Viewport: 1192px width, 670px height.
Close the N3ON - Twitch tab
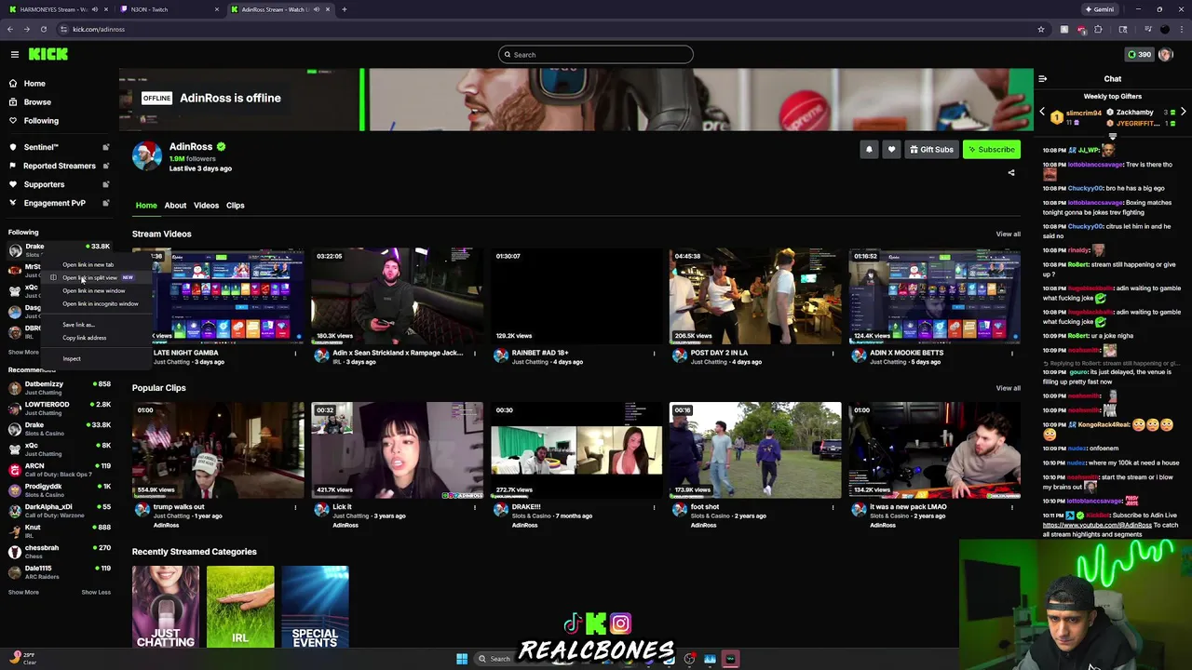pyautogui.click(x=216, y=9)
